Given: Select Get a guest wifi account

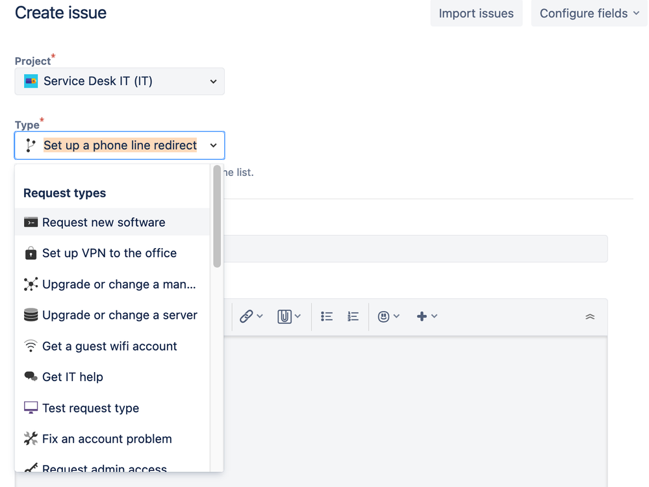Looking at the screenshot, I should tap(112, 346).
